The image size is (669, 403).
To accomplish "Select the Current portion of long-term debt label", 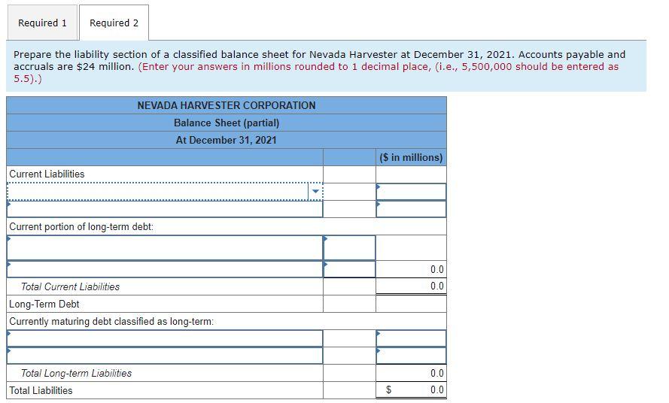I will (x=81, y=226).
